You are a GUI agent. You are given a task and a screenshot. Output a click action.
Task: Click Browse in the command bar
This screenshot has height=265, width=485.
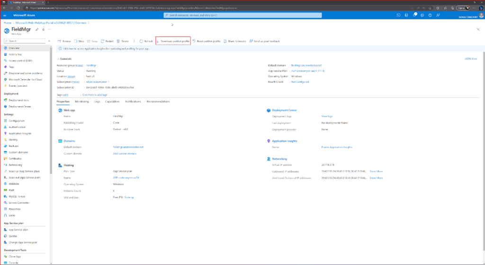pos(64,41)
